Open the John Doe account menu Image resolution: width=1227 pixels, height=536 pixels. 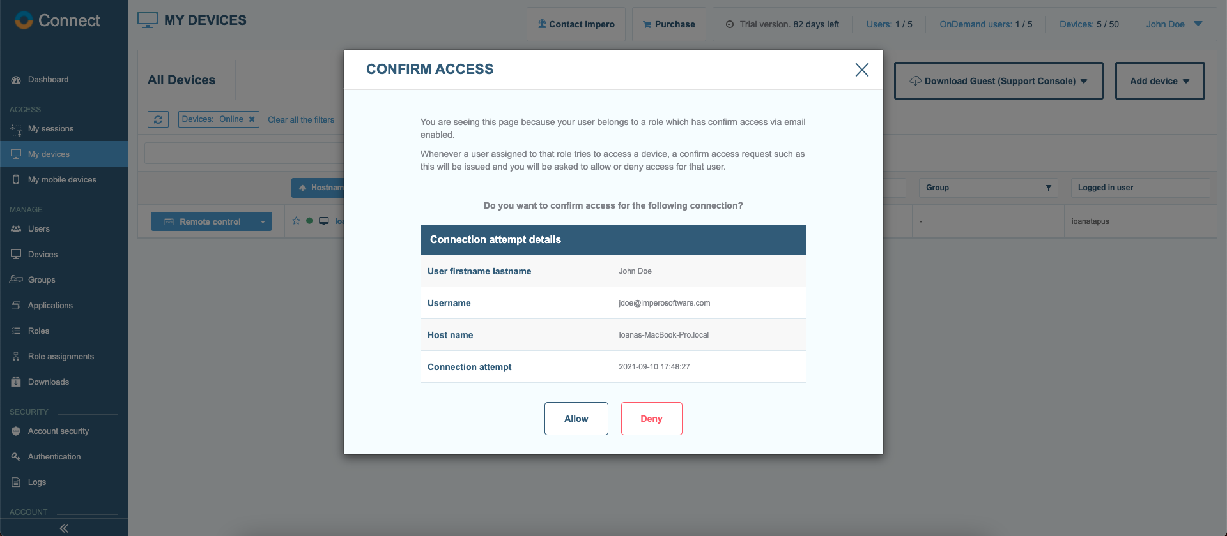1173,24
